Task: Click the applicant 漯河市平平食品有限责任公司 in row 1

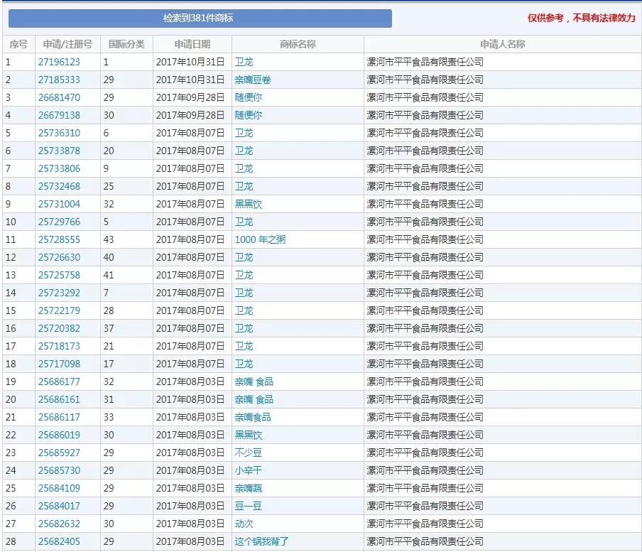Action: (427, 62)
